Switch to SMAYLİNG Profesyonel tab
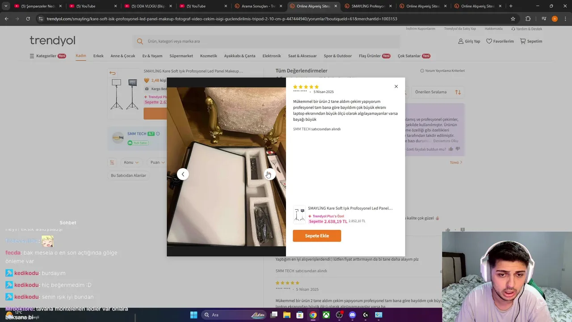The height and width of the screenshot is (322, 572). tap(368, 6)
